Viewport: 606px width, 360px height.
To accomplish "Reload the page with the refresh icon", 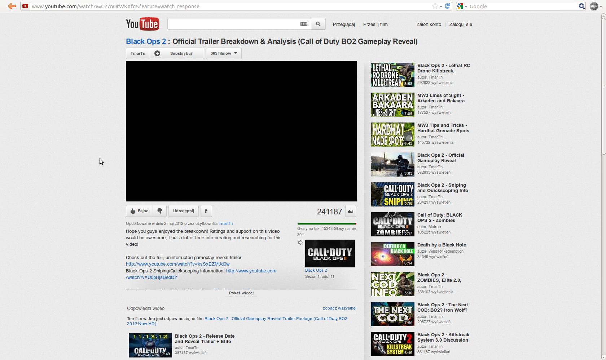I will (448, 6).
